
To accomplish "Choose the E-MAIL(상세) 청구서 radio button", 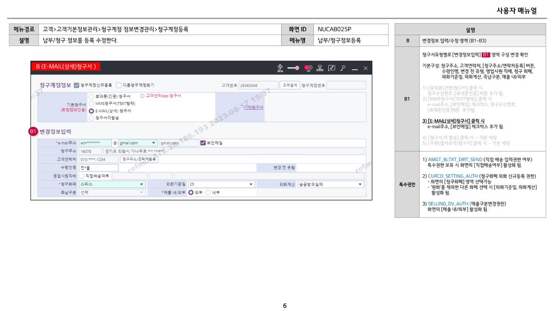I will click(x=91, y=111).
